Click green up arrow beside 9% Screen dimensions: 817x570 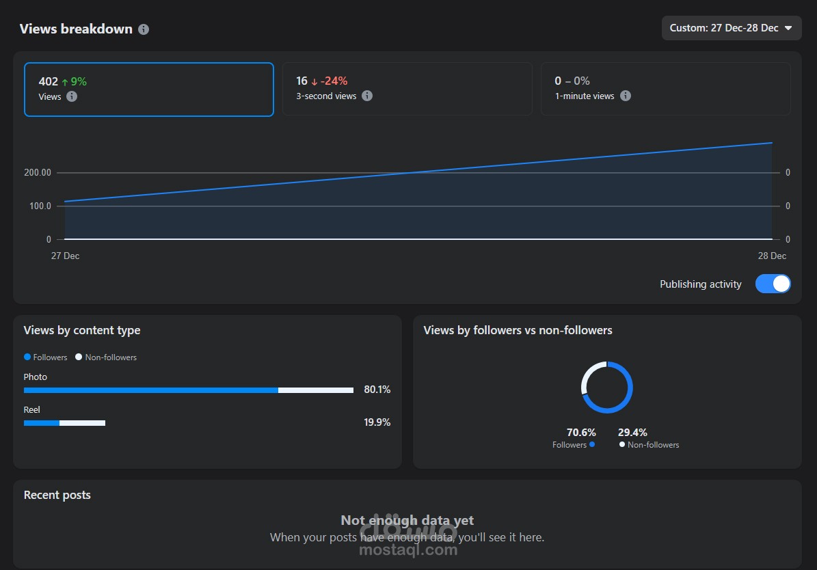coord(65,82)
